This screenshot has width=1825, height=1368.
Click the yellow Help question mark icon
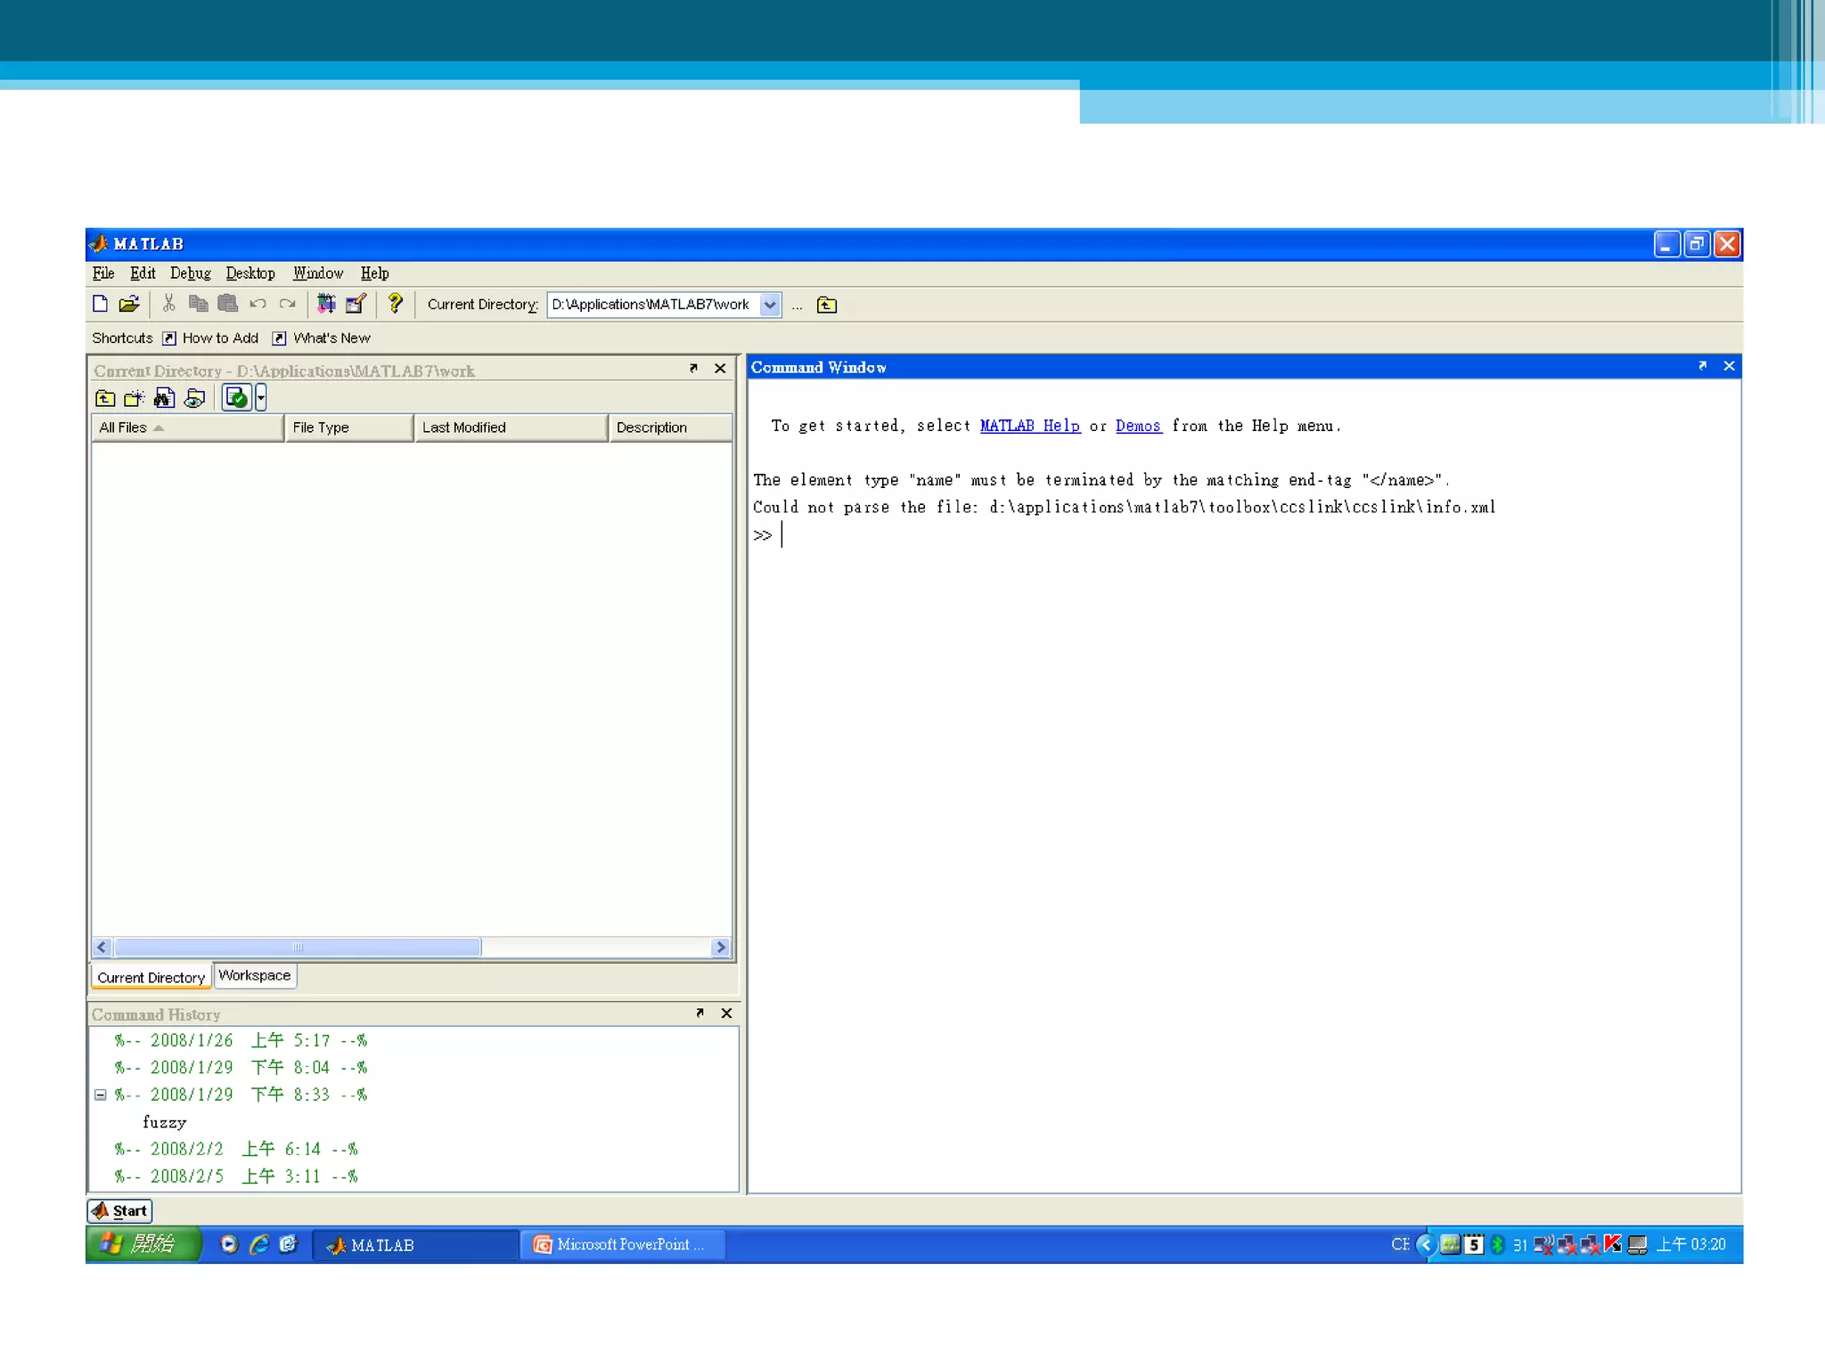click(395, 304)
